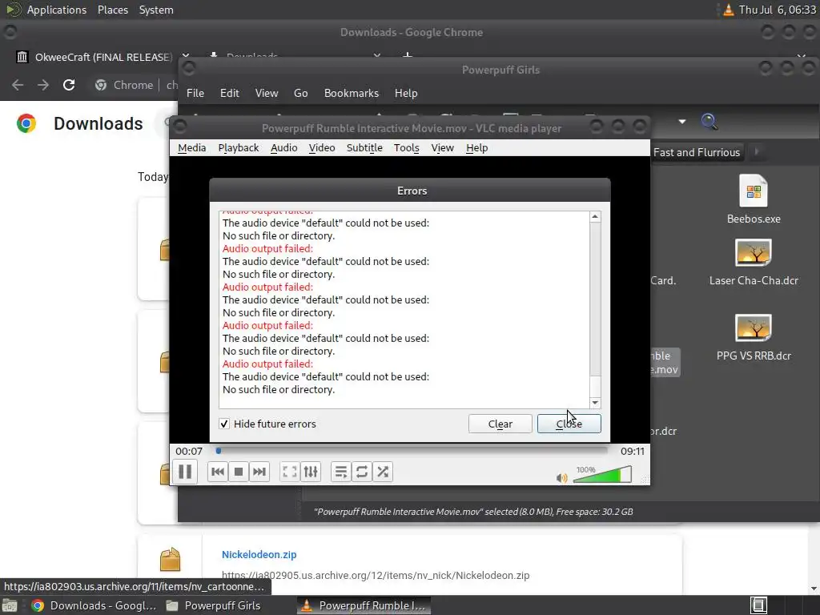Toggle random shuffle in VLC
The width and height of the screenshot is (820, 615).
point(383,472)
